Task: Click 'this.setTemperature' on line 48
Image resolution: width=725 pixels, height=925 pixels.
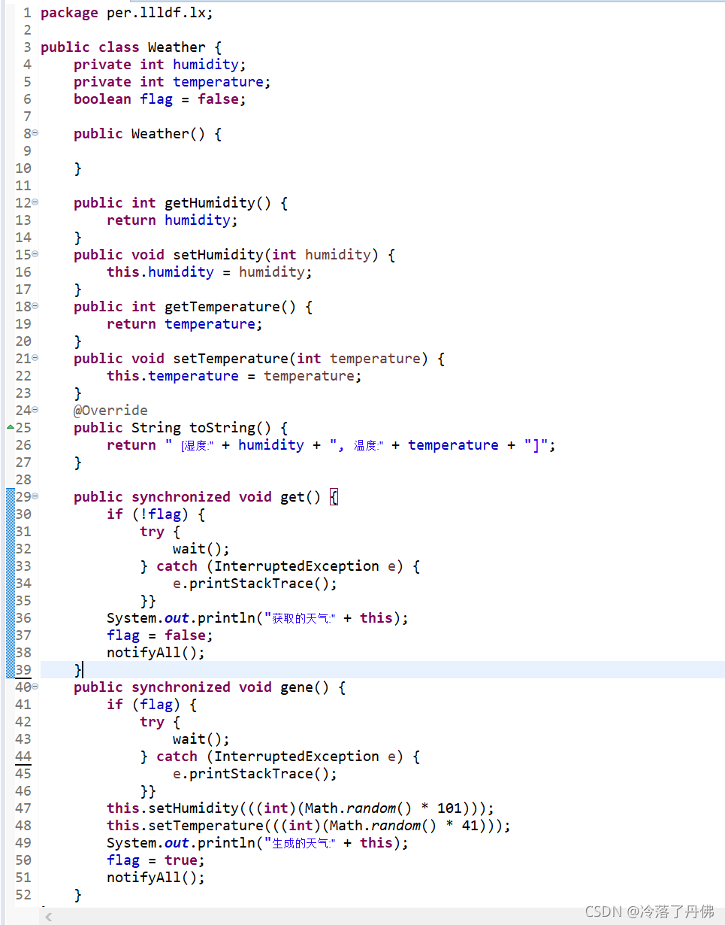Action: coord(185,826)
